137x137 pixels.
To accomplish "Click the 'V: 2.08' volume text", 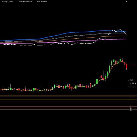I will [x=131, y=83].
